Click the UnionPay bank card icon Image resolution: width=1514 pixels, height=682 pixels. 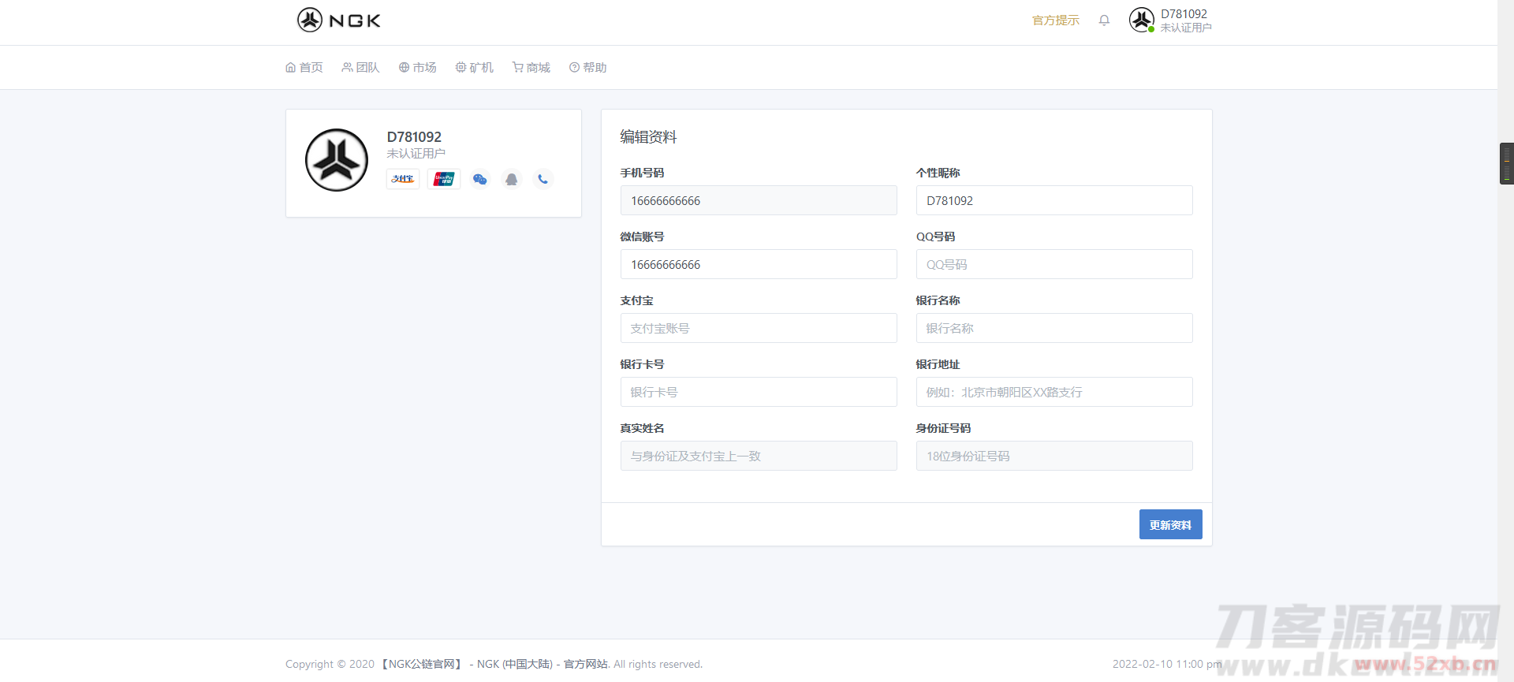(x=444, y=179)
